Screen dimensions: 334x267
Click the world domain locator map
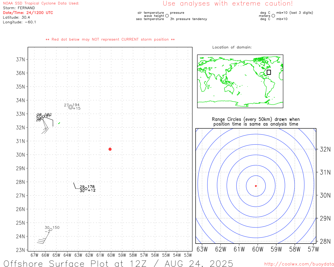tap(240, 81)
